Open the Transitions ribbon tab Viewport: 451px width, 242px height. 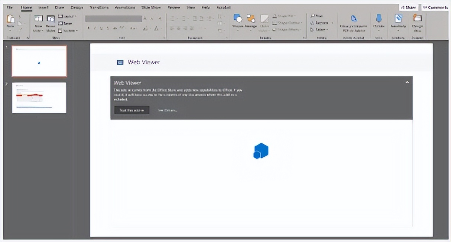tap(99, 7)
